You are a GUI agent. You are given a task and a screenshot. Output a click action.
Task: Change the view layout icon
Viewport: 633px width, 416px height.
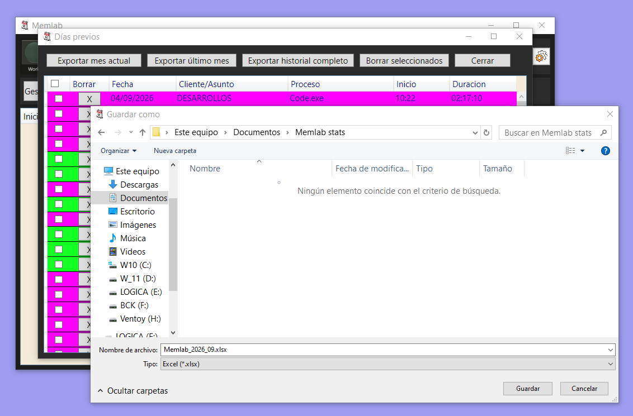570,151
